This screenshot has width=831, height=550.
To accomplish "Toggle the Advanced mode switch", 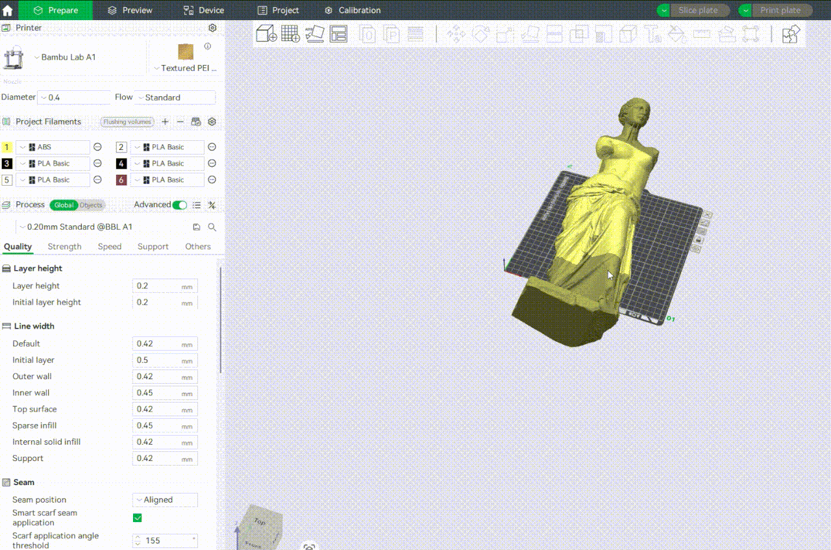I will pos(179,205).
